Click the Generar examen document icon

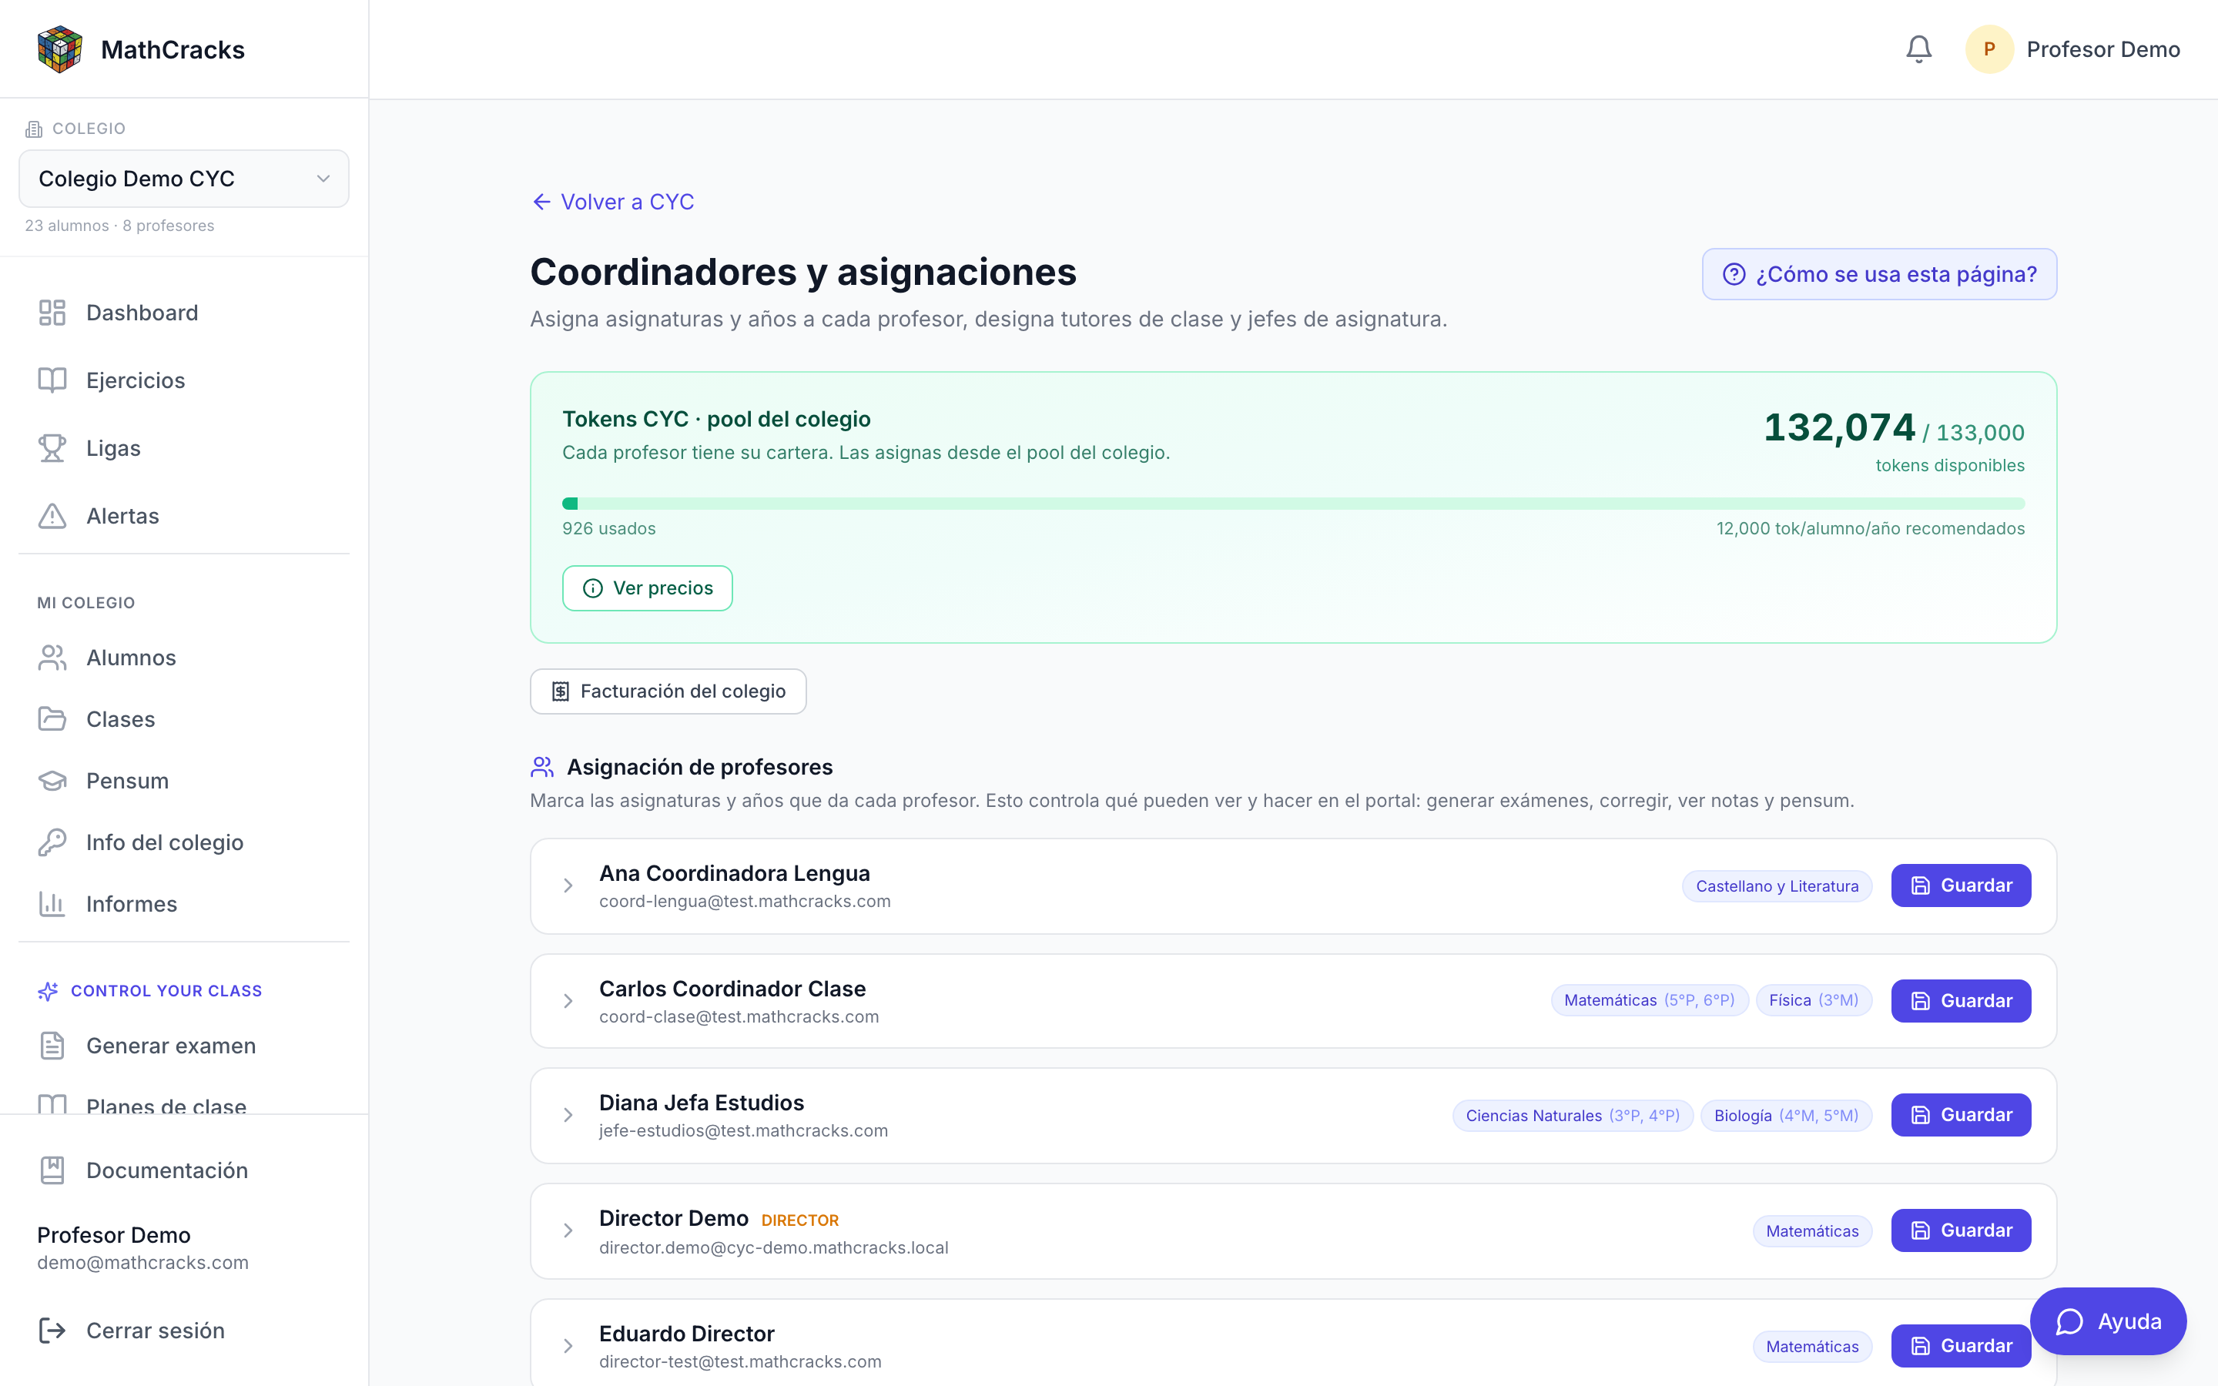coord(52,1045)
